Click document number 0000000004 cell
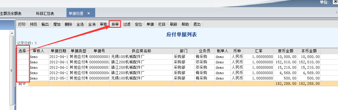Screen dimensions: 338x110 point(99,73)
